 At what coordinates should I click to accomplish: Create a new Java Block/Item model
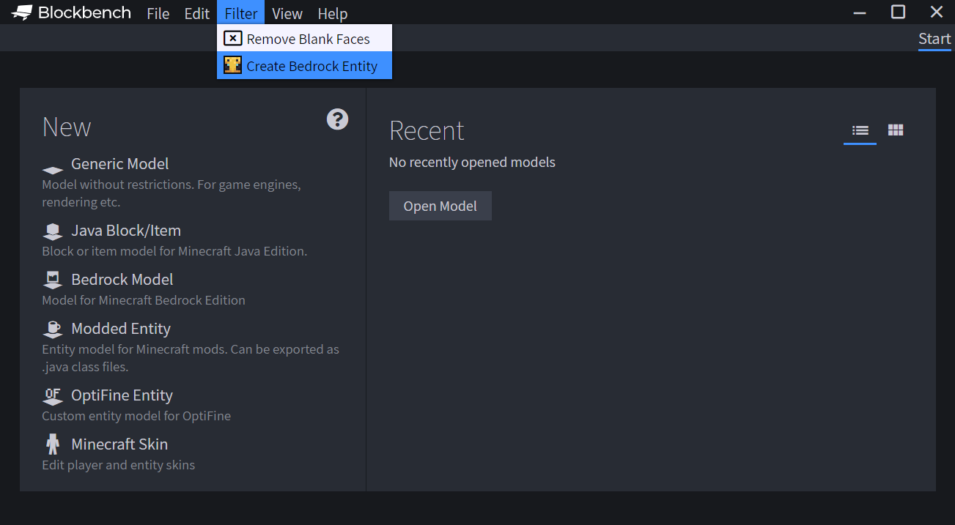tap(126, 231)
